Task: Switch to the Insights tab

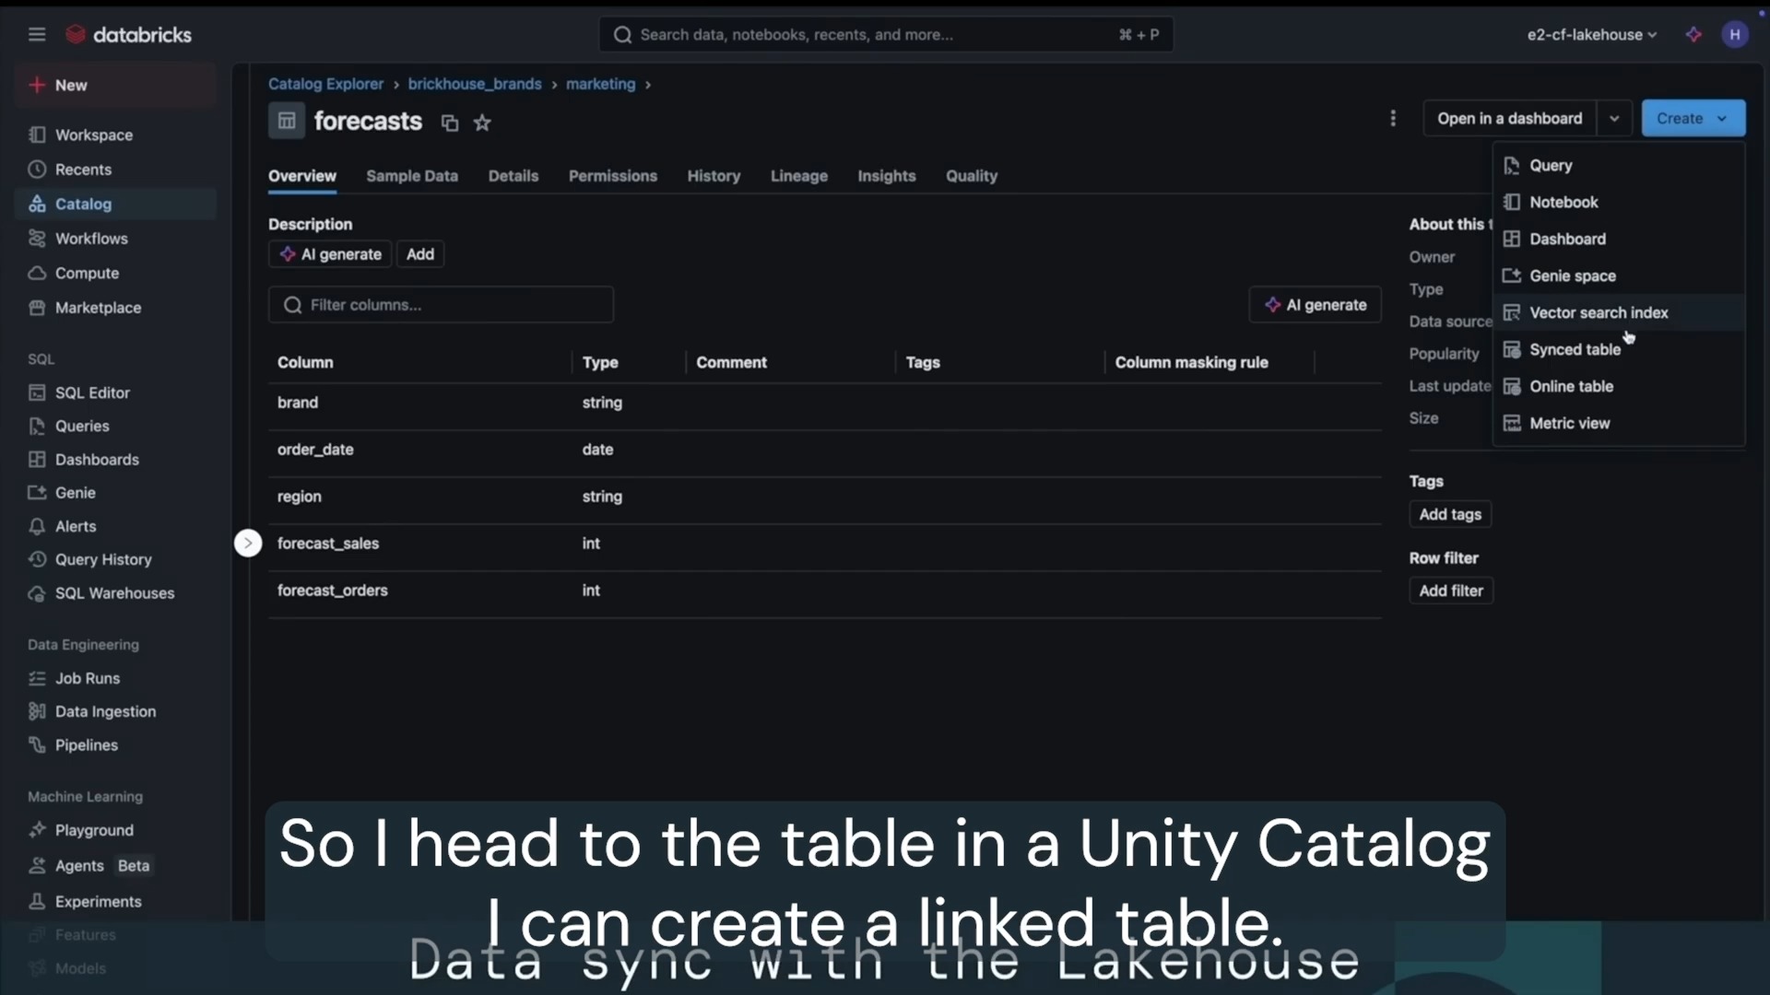Action: click(x=887, y=176)
